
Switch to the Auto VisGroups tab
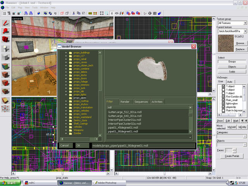click(230, 82)
